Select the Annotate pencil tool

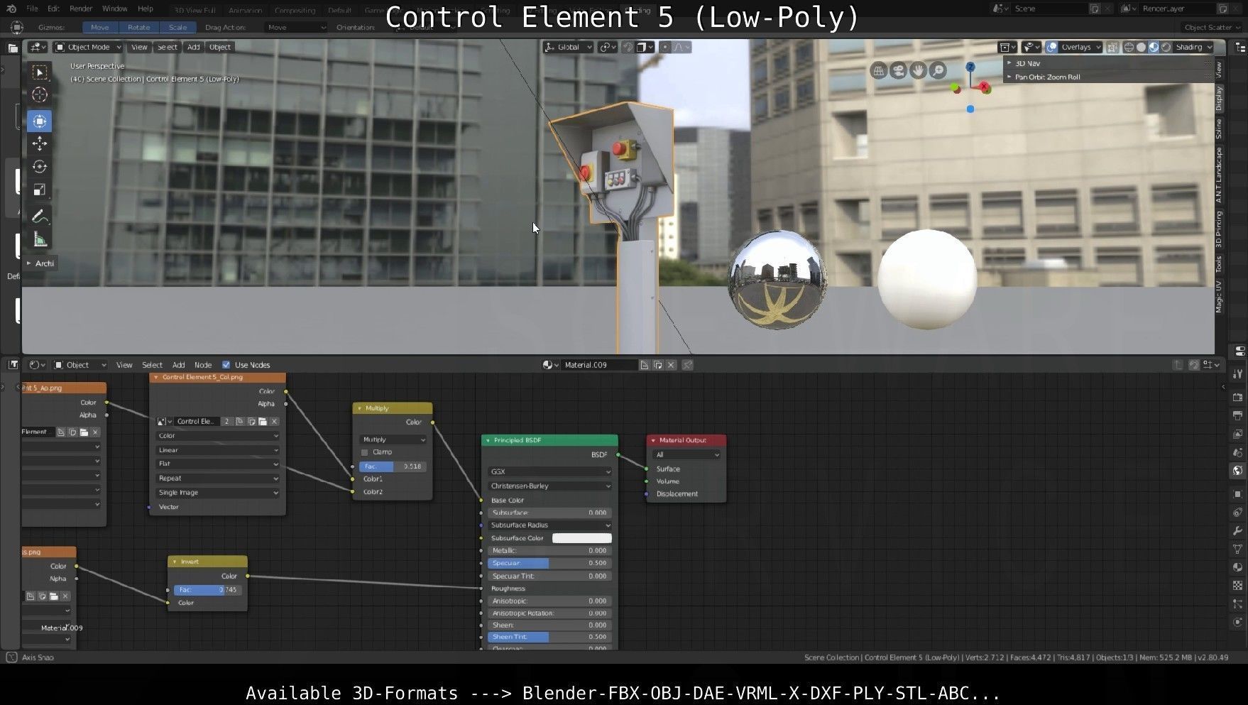pyautogui.click(x=40, y=216)
